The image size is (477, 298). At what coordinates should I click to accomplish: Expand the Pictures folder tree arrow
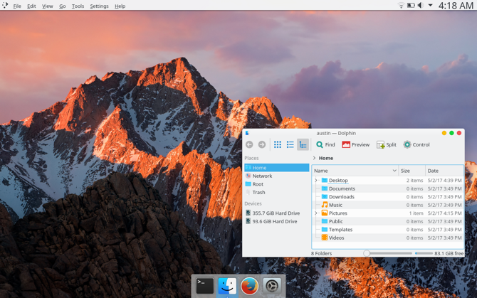coord(316,213)
